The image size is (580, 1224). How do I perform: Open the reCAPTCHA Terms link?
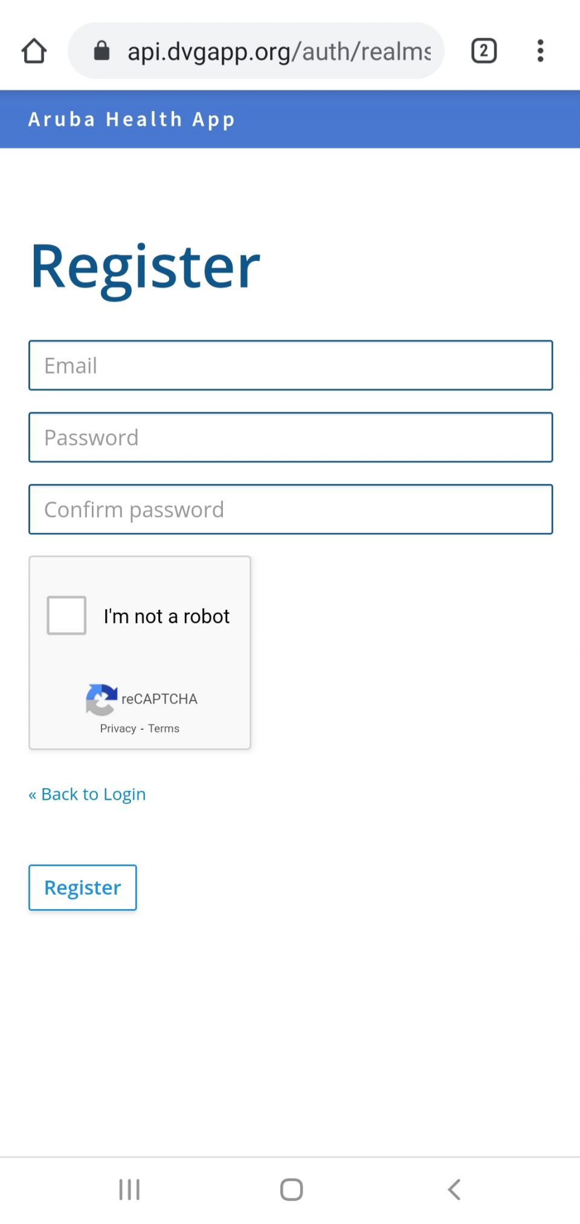(163, 728)
